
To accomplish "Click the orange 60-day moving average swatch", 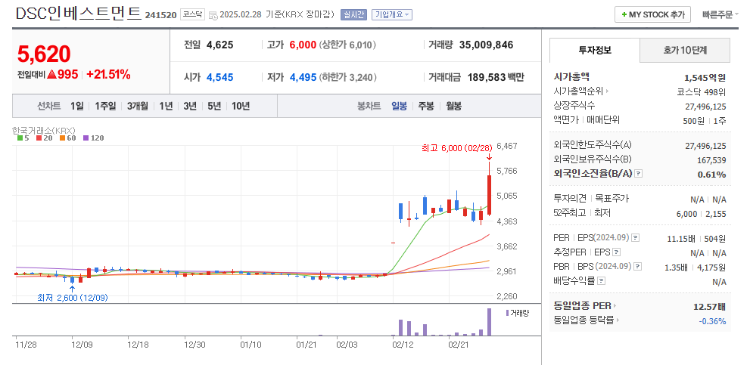I will coord(62,138).
